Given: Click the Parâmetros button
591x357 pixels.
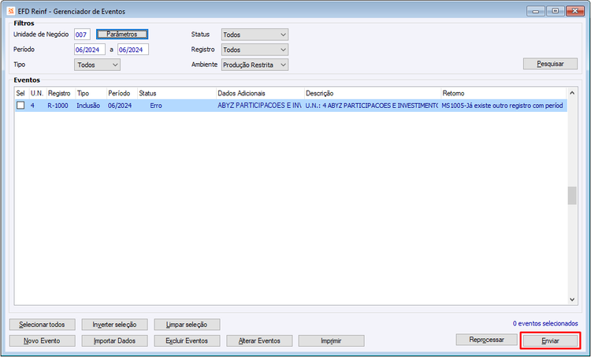Looking at the screenshot, I should 122,35.
